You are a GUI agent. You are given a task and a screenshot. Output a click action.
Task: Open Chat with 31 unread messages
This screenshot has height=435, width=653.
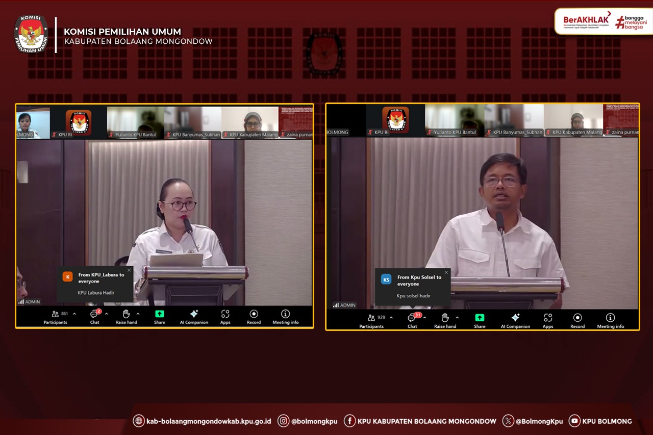pyautogui.click(x=412, y=320)
